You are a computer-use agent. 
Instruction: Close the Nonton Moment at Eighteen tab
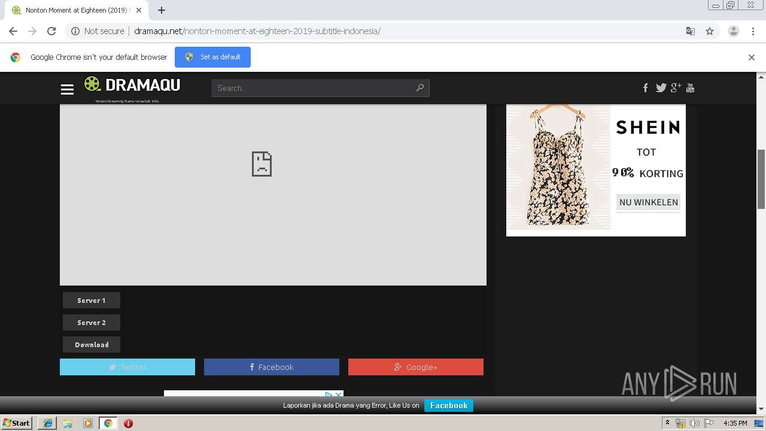tap(139, 10)
